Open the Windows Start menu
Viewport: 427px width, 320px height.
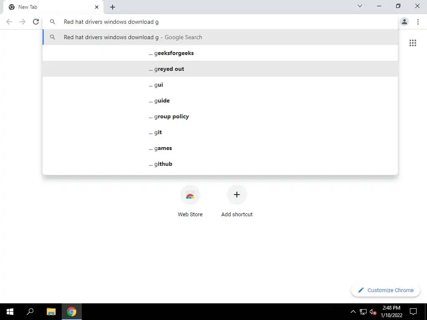coord(10,312)
